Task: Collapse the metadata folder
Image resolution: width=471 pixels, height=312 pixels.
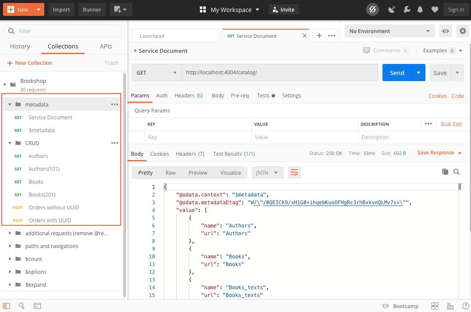Action: click(x=10, y=104)
